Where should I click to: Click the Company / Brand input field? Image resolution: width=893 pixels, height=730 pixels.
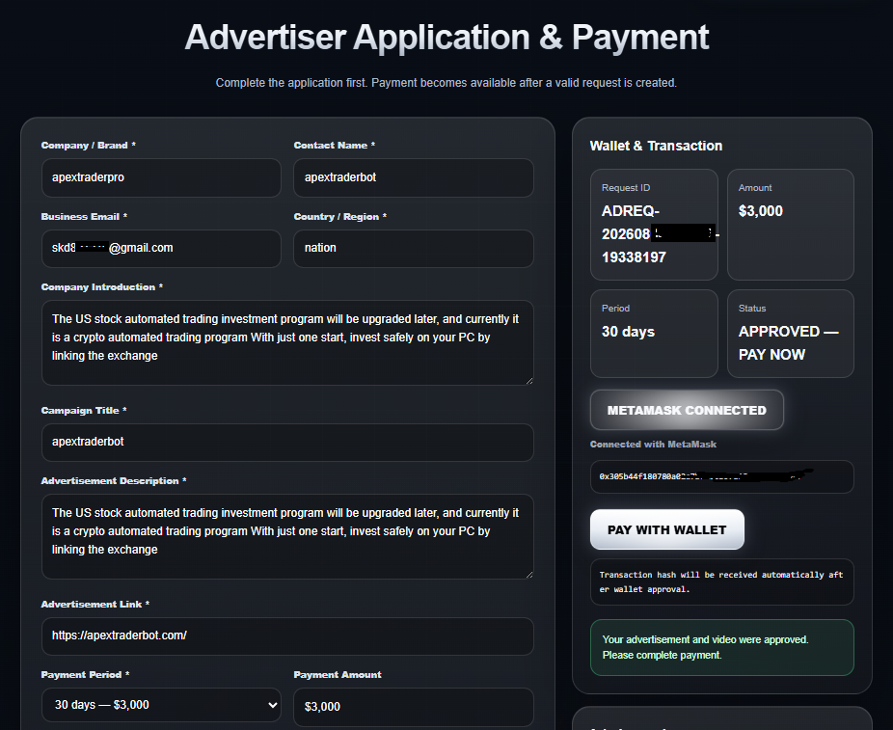pos(161,177)
